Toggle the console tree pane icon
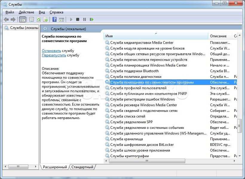The width and height of the screenshot is (245, 179). pos(22,19)
